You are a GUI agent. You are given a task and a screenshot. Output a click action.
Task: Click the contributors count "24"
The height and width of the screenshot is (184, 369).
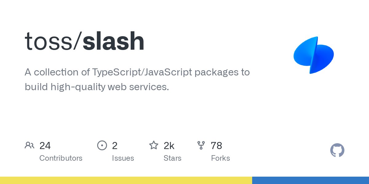click(x=45, y=146)
